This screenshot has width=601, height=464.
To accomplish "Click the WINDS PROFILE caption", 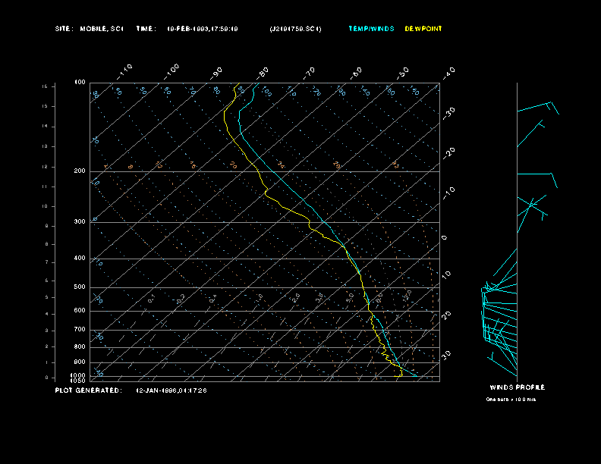I will coord(517,387).
